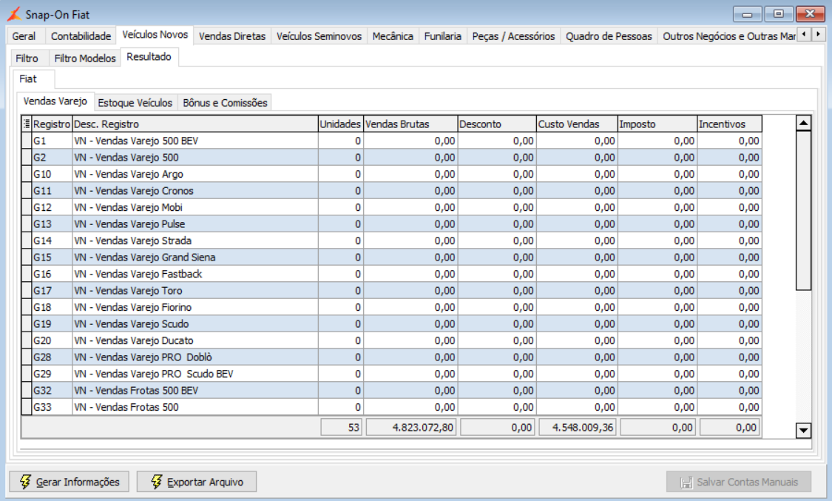
Task: Select row VN - Vendas Varejo PRO Doblò
Action: tap(391, 357)
